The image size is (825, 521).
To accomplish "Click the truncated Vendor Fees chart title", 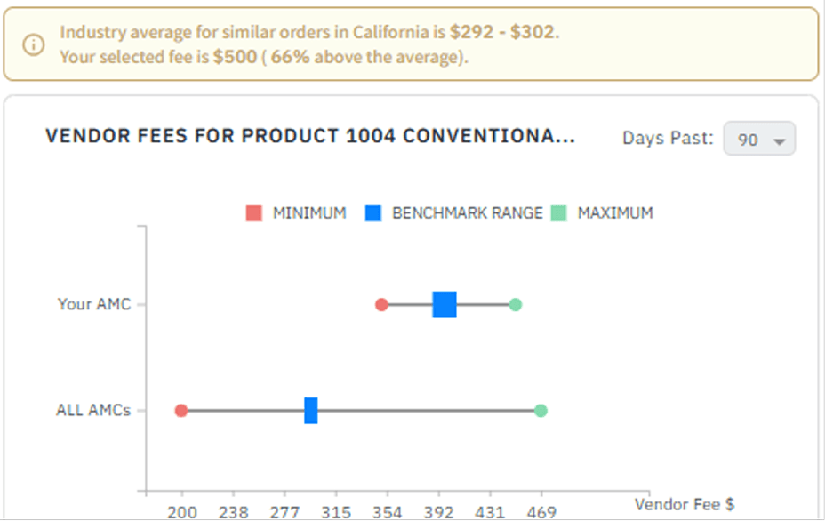I will click(309, 137).
